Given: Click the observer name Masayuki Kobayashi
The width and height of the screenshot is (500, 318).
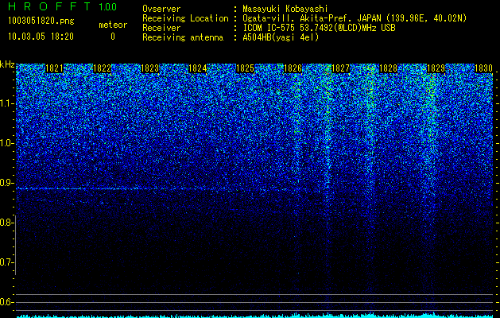Looking at the screenshot, I should (285, 9).
